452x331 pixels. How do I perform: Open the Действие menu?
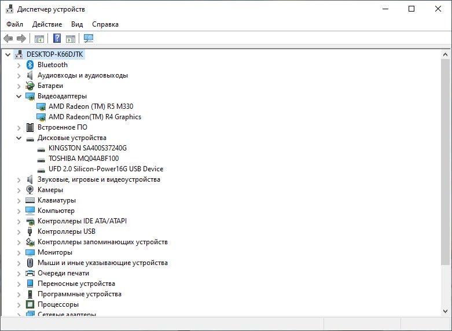47,24
